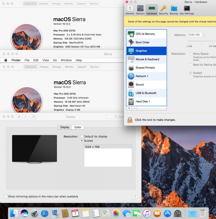Open the Apple menu in Sierra VM
This screenshot has height=219, width=216.
point(6,60)
